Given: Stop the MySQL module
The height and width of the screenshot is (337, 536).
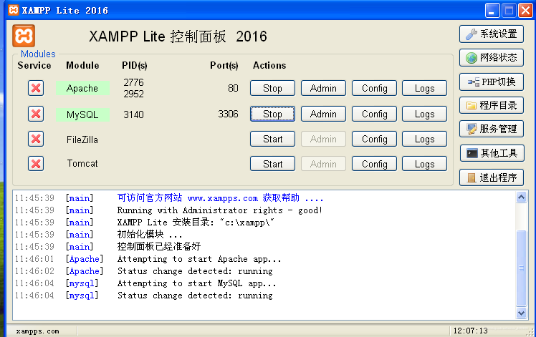Looking at the screenshot, I should tap(272, 114).
